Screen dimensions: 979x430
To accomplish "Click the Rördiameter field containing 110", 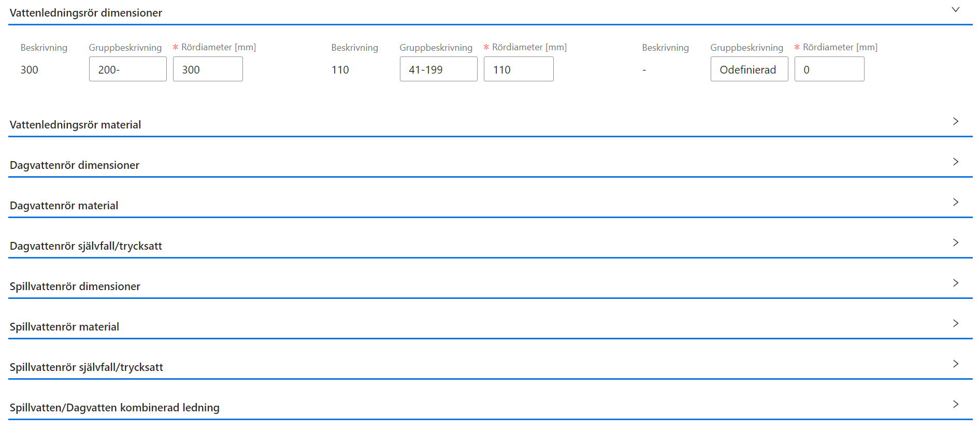I will 519,69.
